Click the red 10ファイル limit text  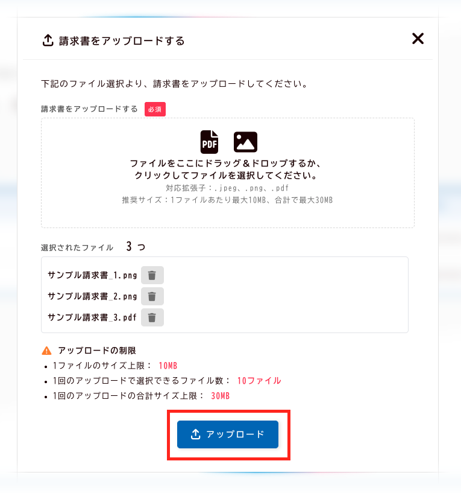pos(259,381)
